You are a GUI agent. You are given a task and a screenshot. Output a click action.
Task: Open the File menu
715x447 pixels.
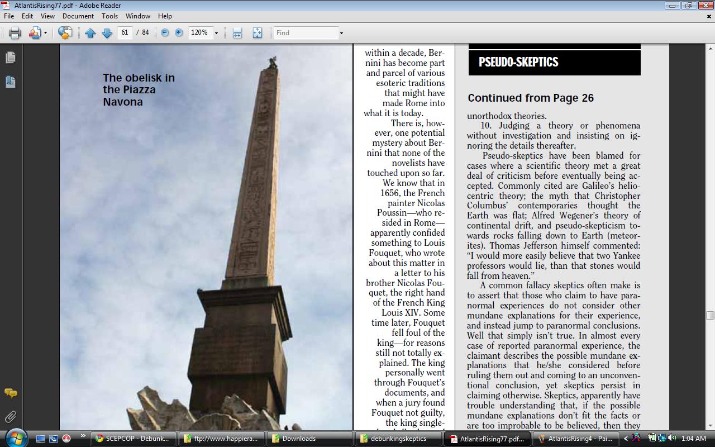pyautogui.click(x=9, y=16)
